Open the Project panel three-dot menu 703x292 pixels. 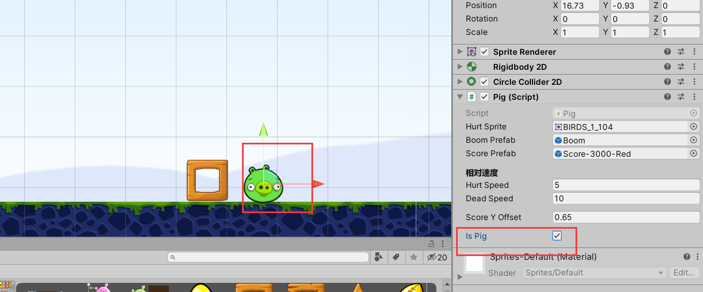(x=442, y=244)
